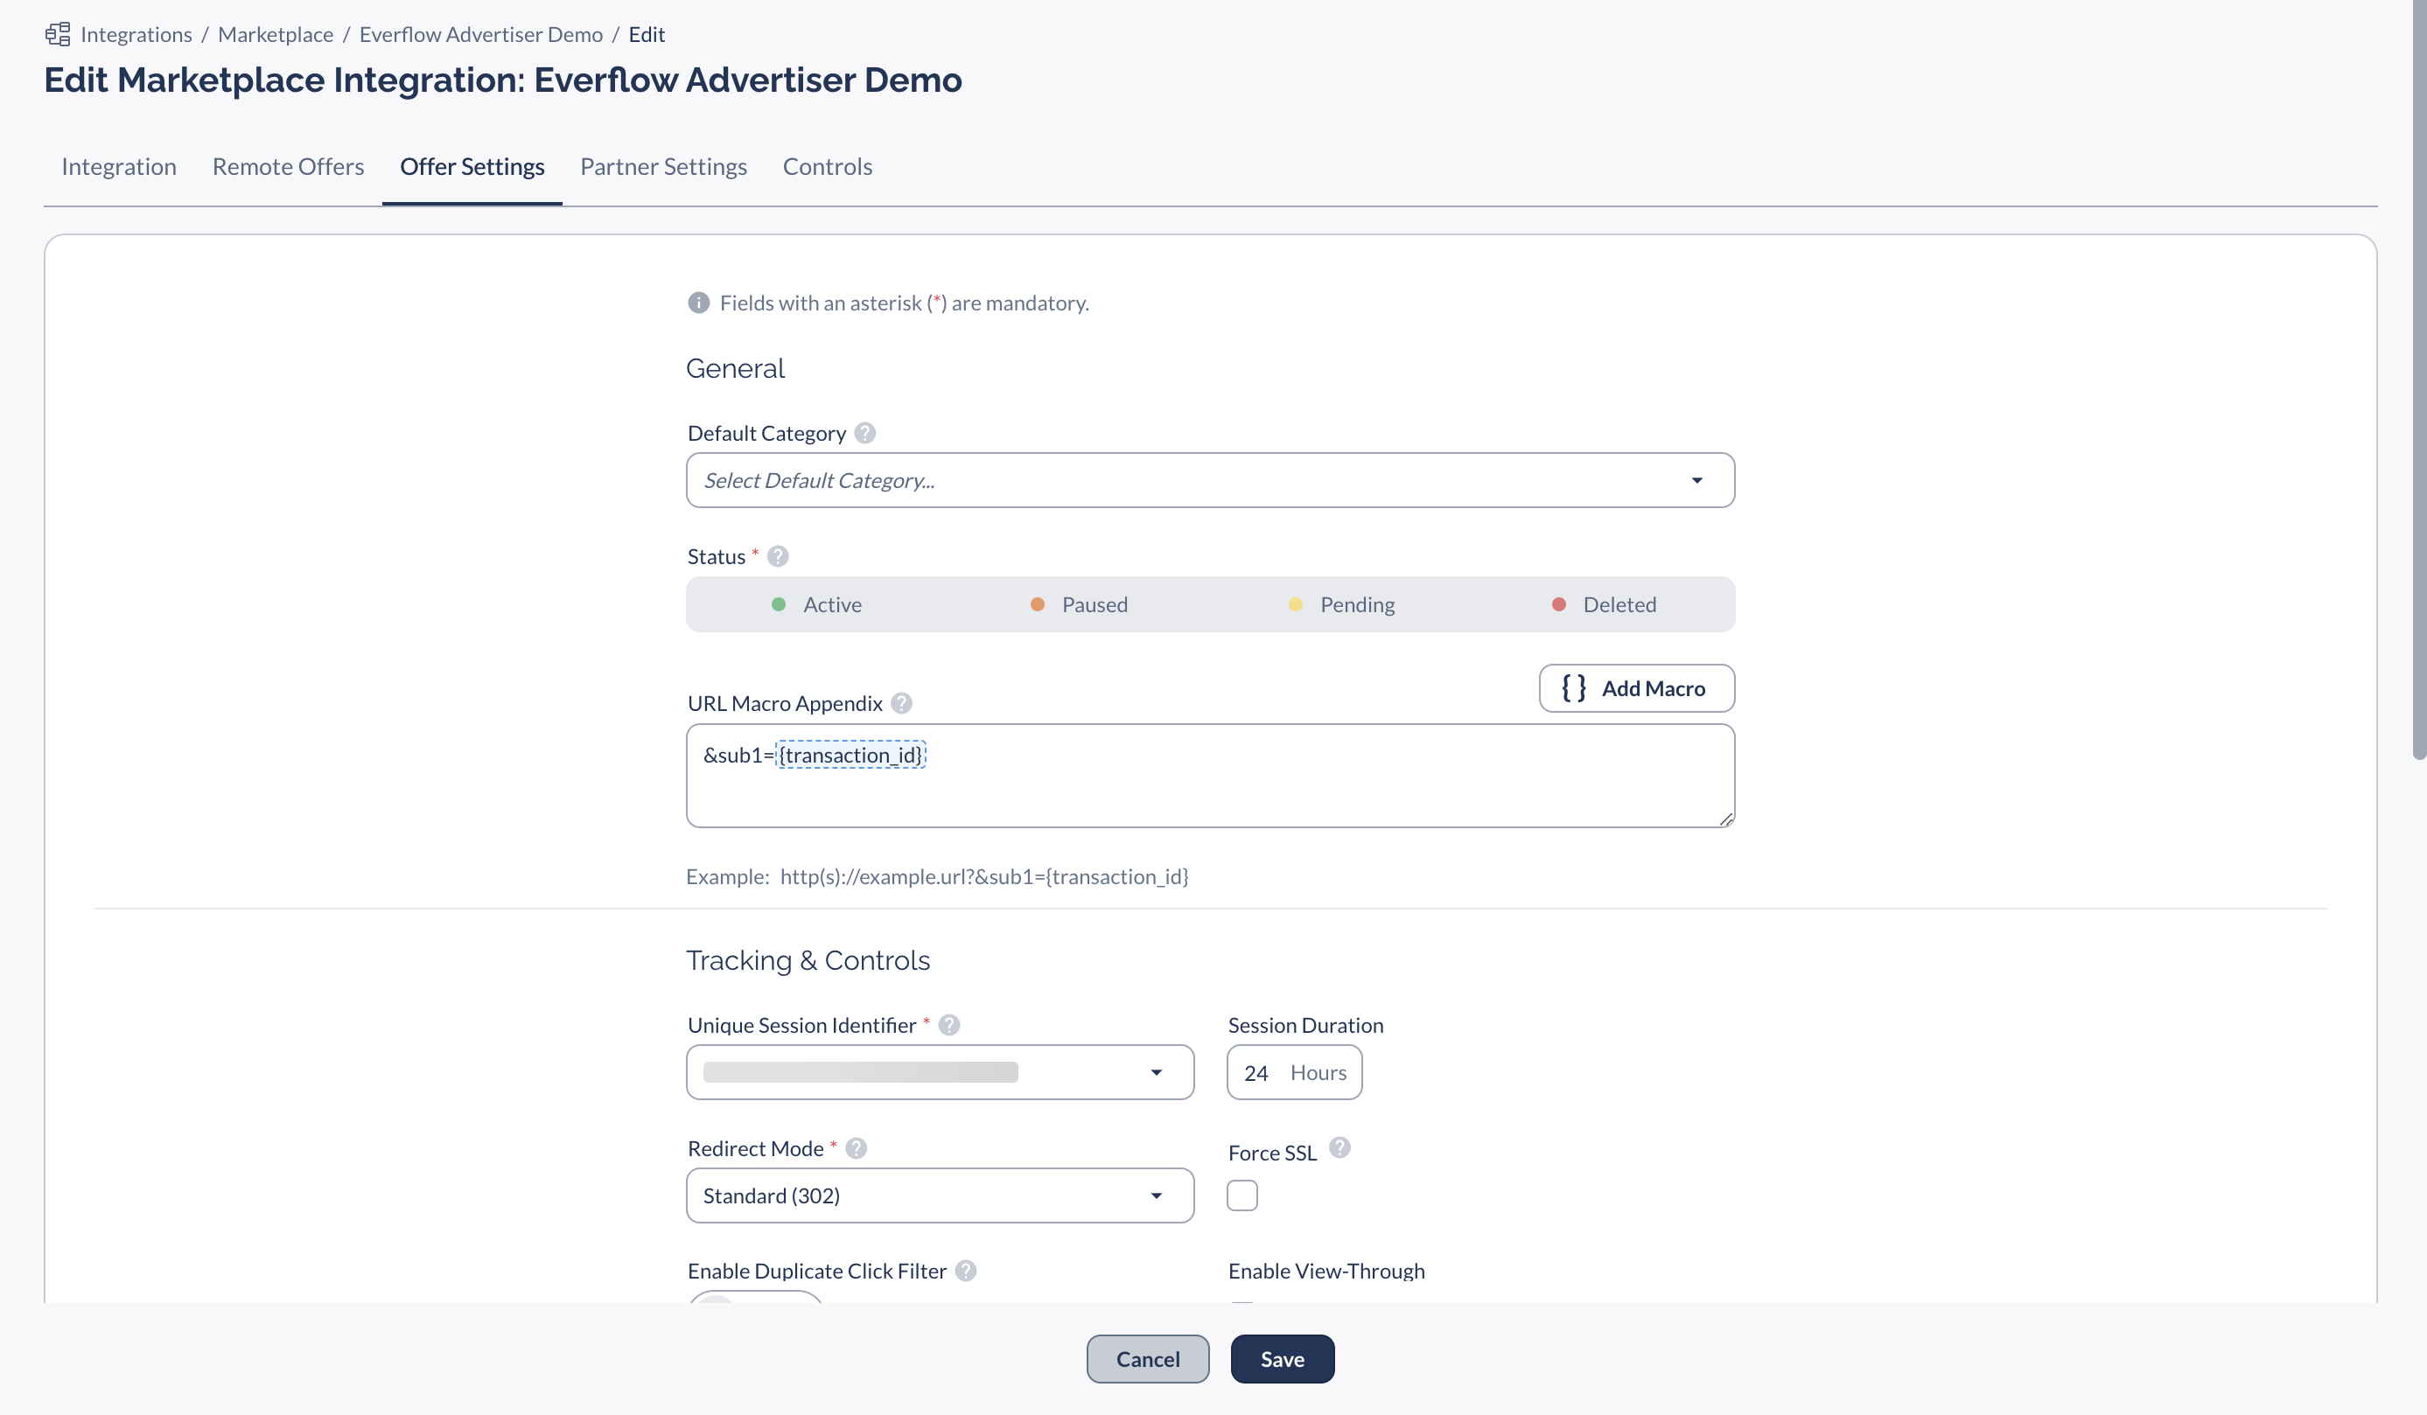Screen dimensions: 2427x1415
Task: Open the Marketplace breadcrumb link
Action: coord(276,35)
